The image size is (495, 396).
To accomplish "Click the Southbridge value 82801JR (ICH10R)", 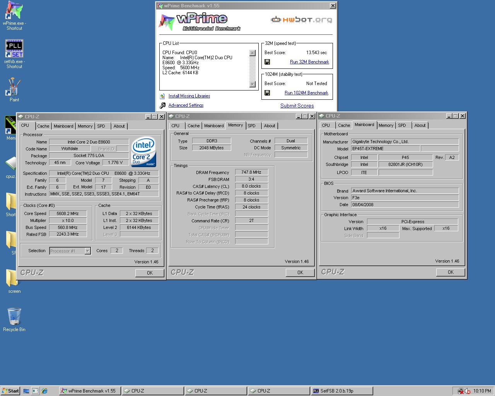I will point(405,164).
